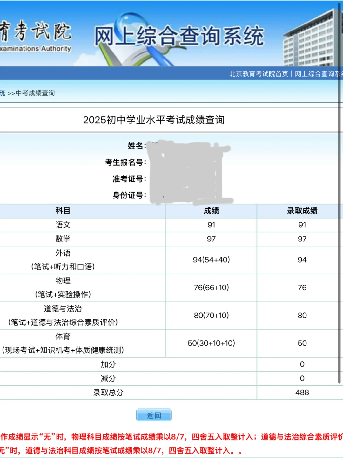The image size is (343, 458).
Task: Select 语文 admission score 91 in 录取成绩
Action: point(302,225)
